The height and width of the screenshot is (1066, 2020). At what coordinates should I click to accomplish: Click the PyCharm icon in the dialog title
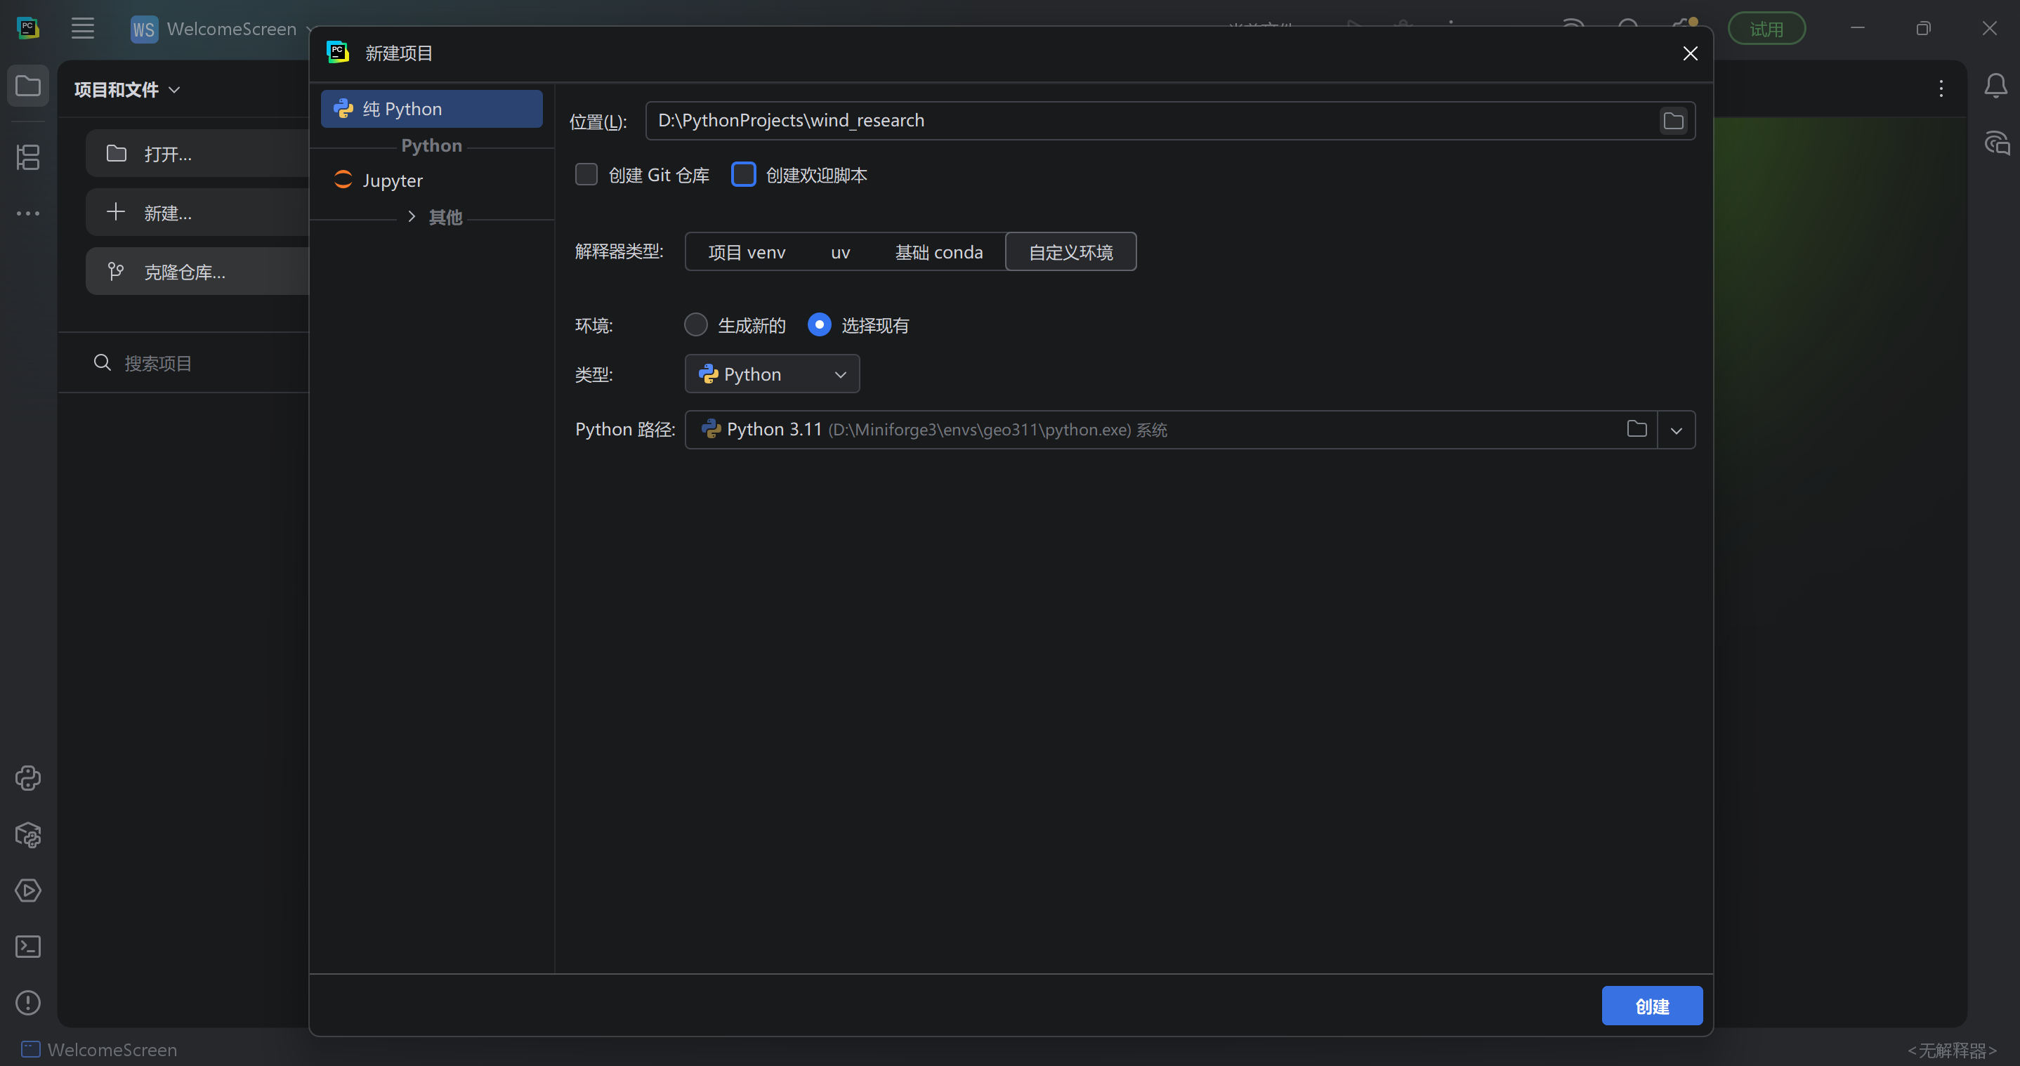pyautogui.click(x=338, y=53)
